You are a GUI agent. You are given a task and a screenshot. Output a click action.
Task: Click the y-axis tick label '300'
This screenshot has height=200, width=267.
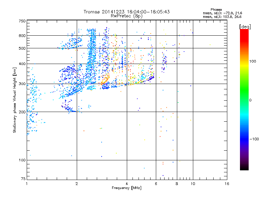pyautogui.click(x=22, y=84)
